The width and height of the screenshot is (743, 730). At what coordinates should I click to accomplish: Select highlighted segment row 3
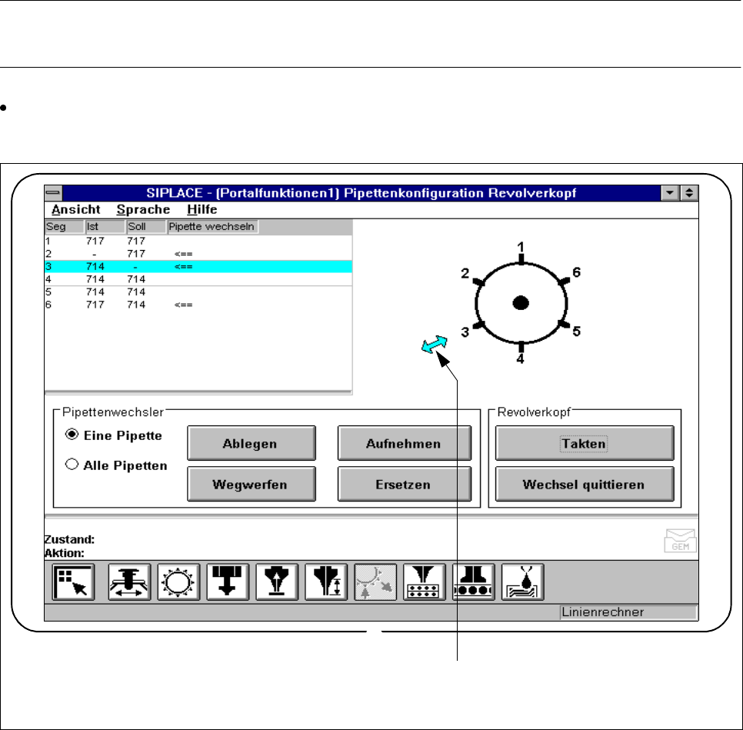198,266
